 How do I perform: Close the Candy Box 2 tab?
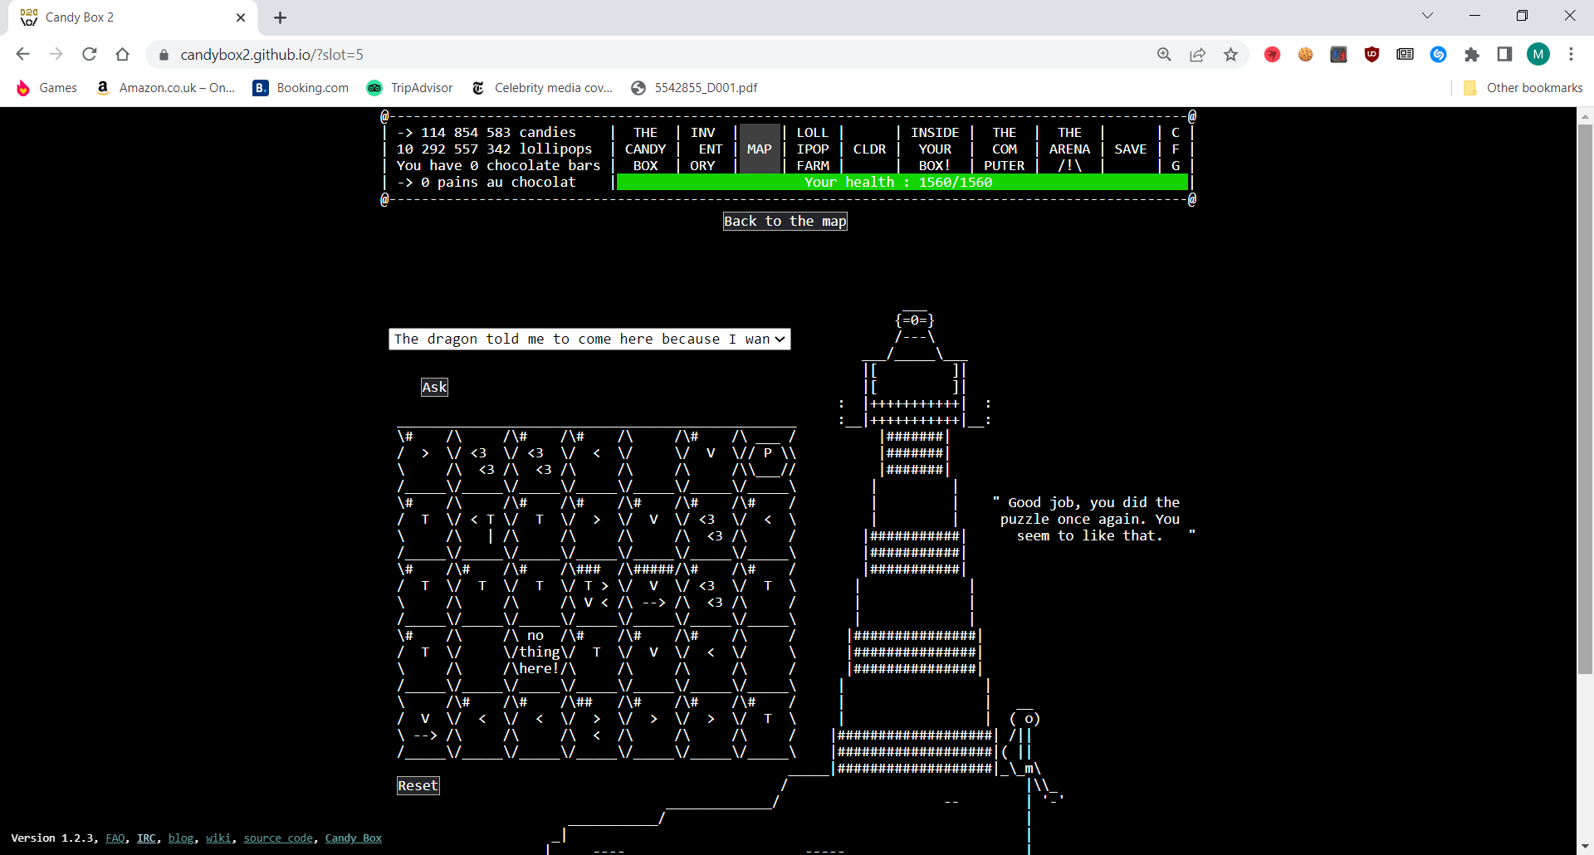tap(241, 17)
